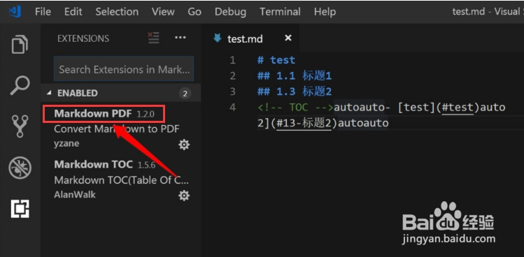Open the Debug view icon

(20, 168)
